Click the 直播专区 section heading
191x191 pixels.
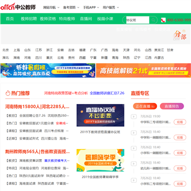140,93
